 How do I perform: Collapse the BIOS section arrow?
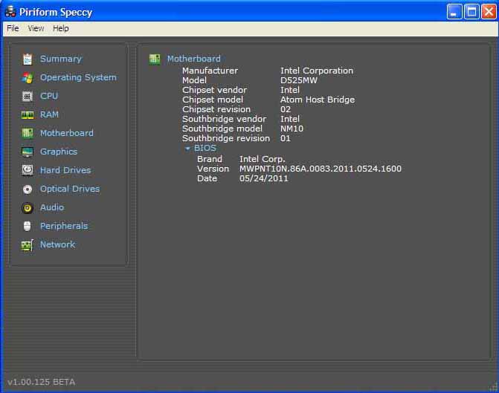(x=188, y=149)
